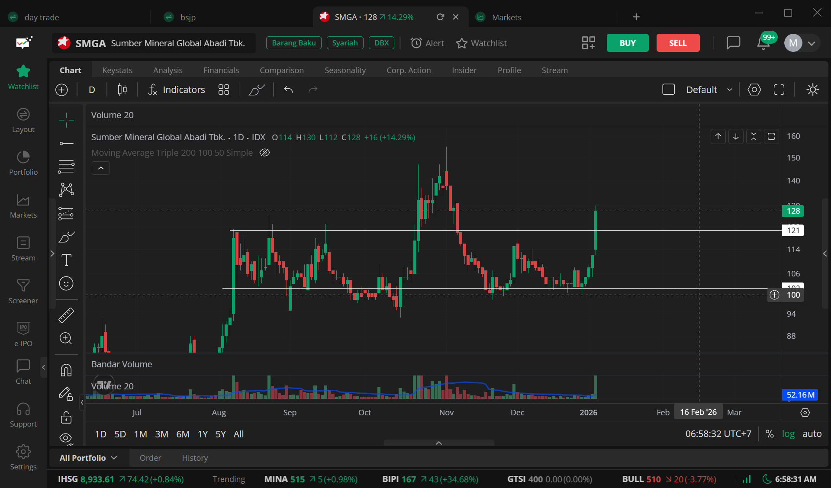Open the notifications bell
Viewport: 831px width, 488px height.
[x=763, y=43]
